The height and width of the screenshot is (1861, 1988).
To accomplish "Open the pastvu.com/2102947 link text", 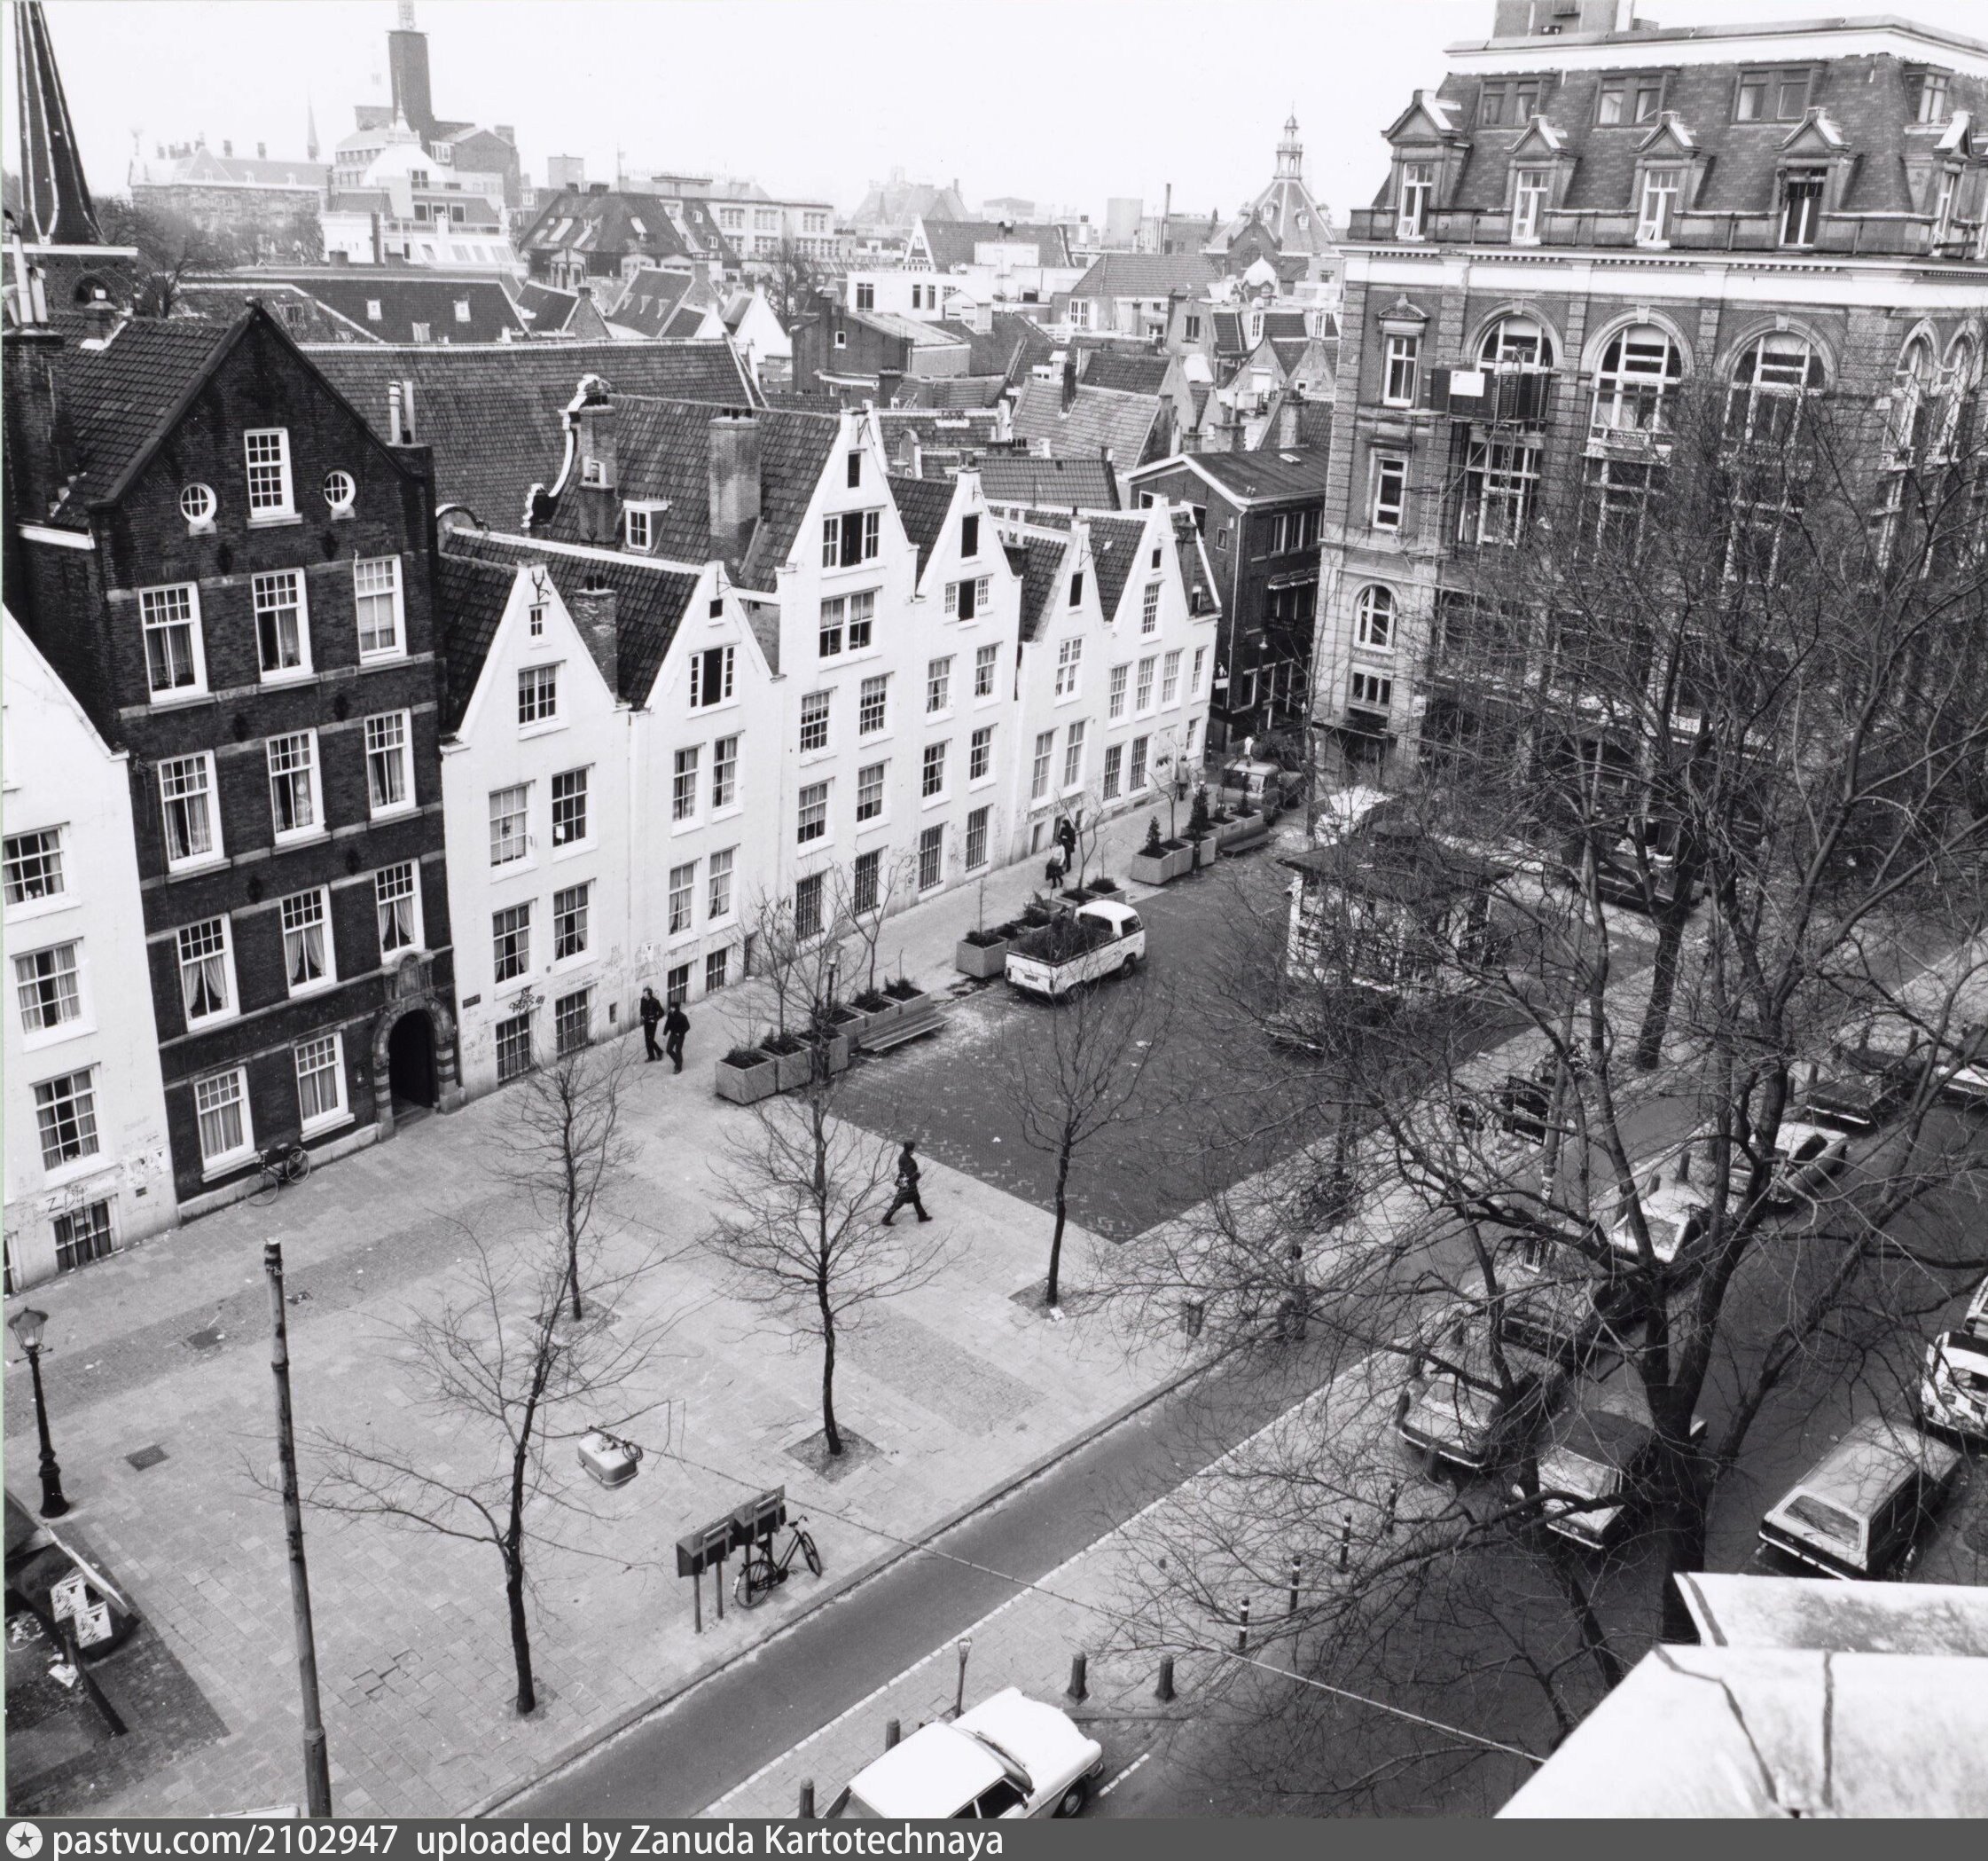I will pyautogui.click(x=226, y=1841).
